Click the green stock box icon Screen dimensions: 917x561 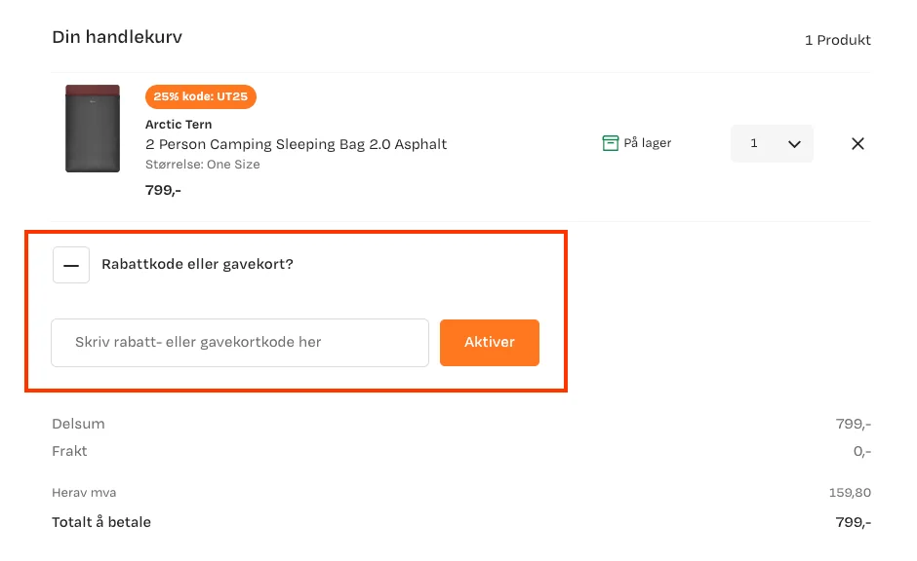(x=610, y=143)
